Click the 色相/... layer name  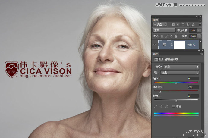click(x=191, y=45)
